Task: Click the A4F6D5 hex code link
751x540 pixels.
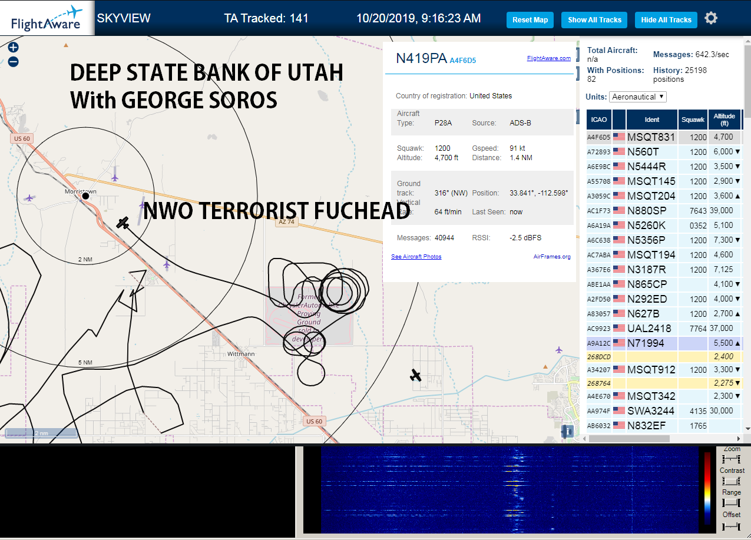Action: coord(462,60)
